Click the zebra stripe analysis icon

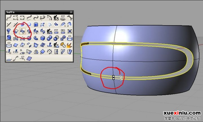point(29,59)
